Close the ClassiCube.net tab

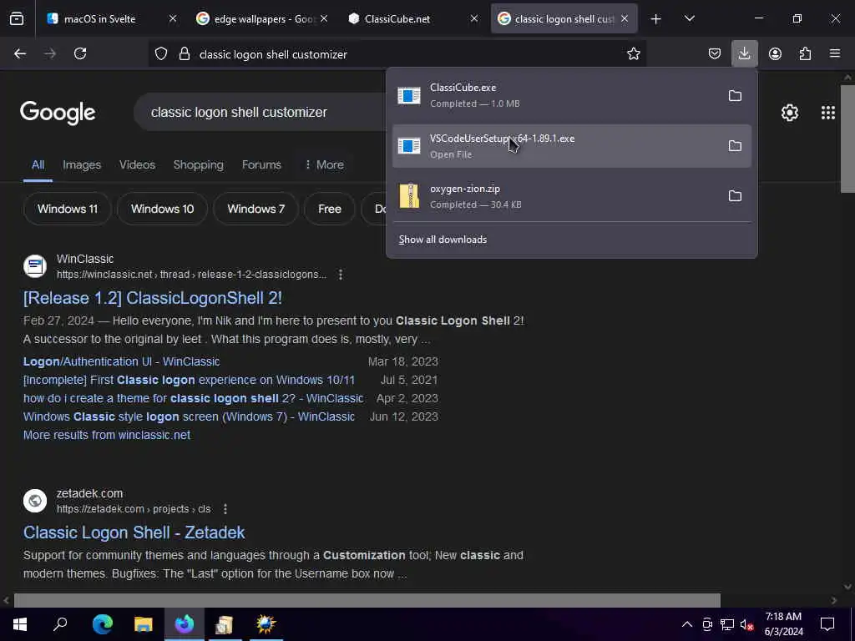pyautogui.click(x=474, y=18)
